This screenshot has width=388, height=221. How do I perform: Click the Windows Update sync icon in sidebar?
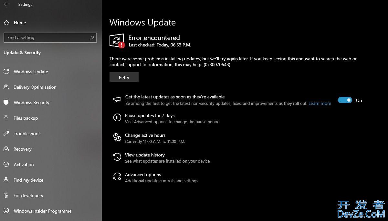click(6, 72)
